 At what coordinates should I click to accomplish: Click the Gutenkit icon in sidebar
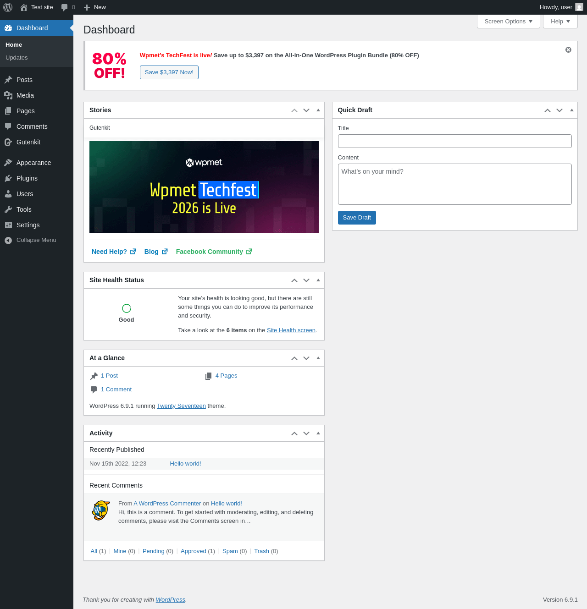point(8,142)
